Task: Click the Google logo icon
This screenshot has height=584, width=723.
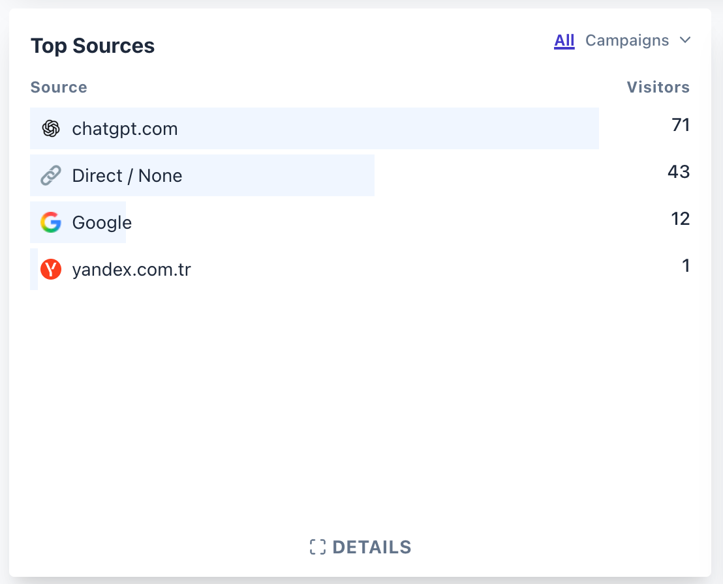Action: coord(50,222)
